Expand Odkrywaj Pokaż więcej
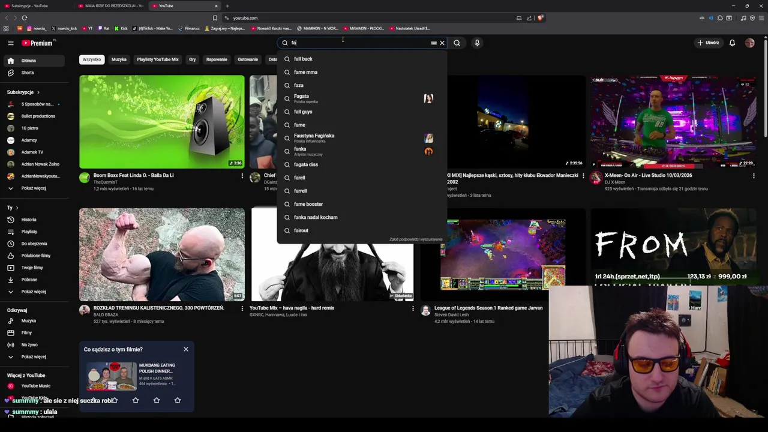Viewport: 768px width, 432px height. [35, 356]
